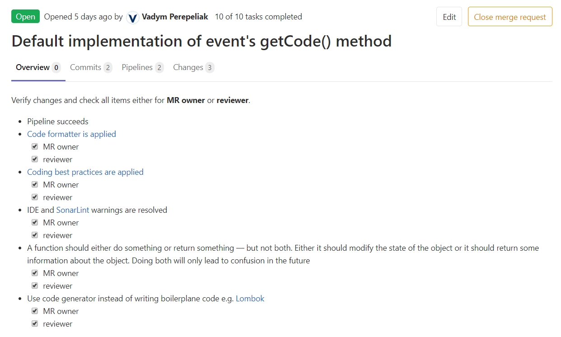
Task: Open the SonarLint link
Action: coord(73,210)
